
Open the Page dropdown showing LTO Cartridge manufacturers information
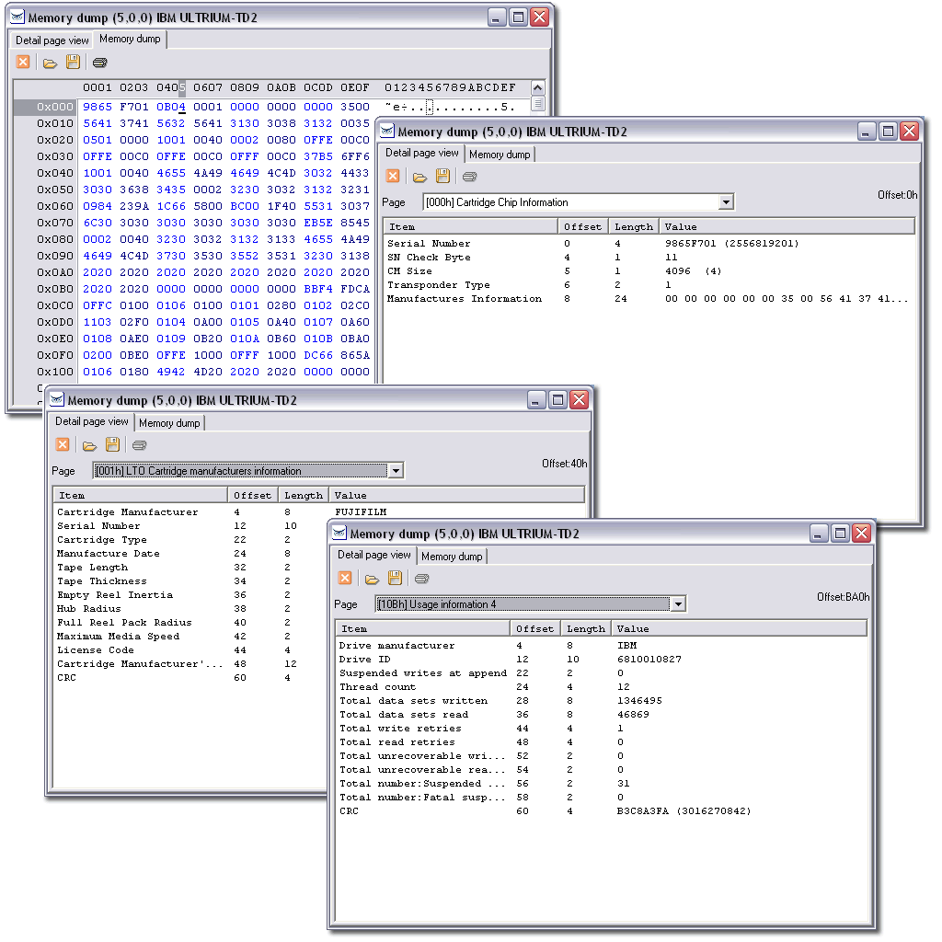(x=396, y=471)
